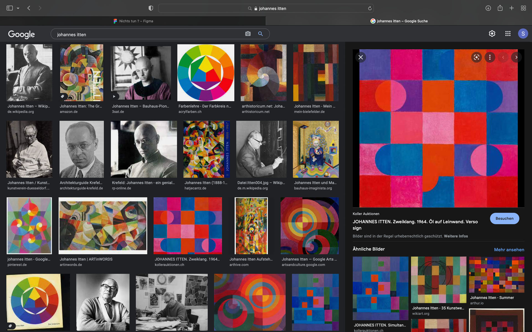
Task: Open the Share menu
Action: 500,8
